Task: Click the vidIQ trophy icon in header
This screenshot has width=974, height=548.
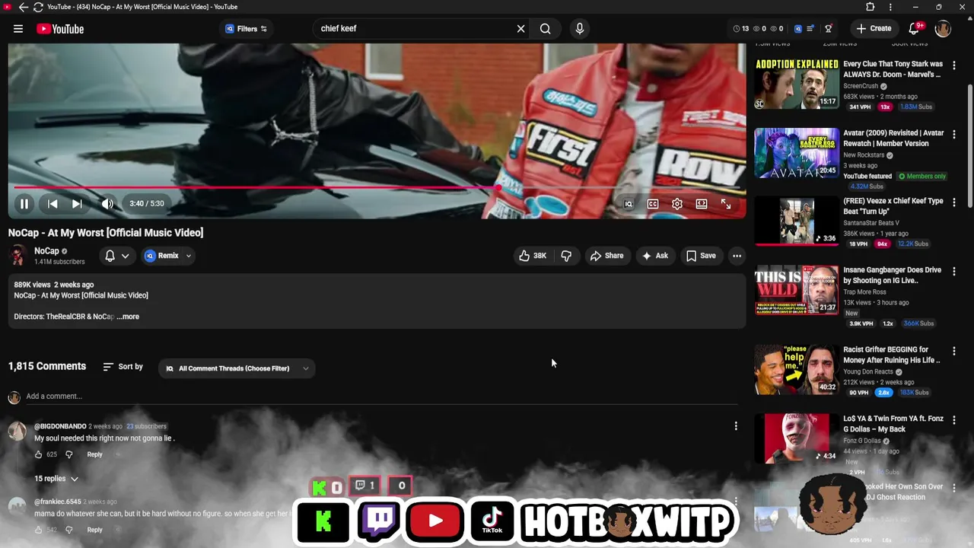Action: click(829, 29)
